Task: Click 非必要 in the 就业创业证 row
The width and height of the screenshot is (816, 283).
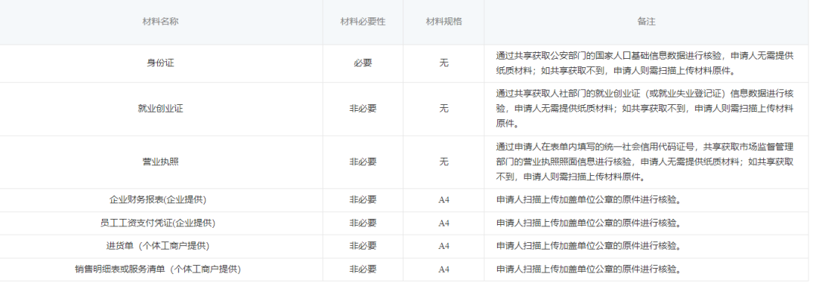Action: pos(363,109)
